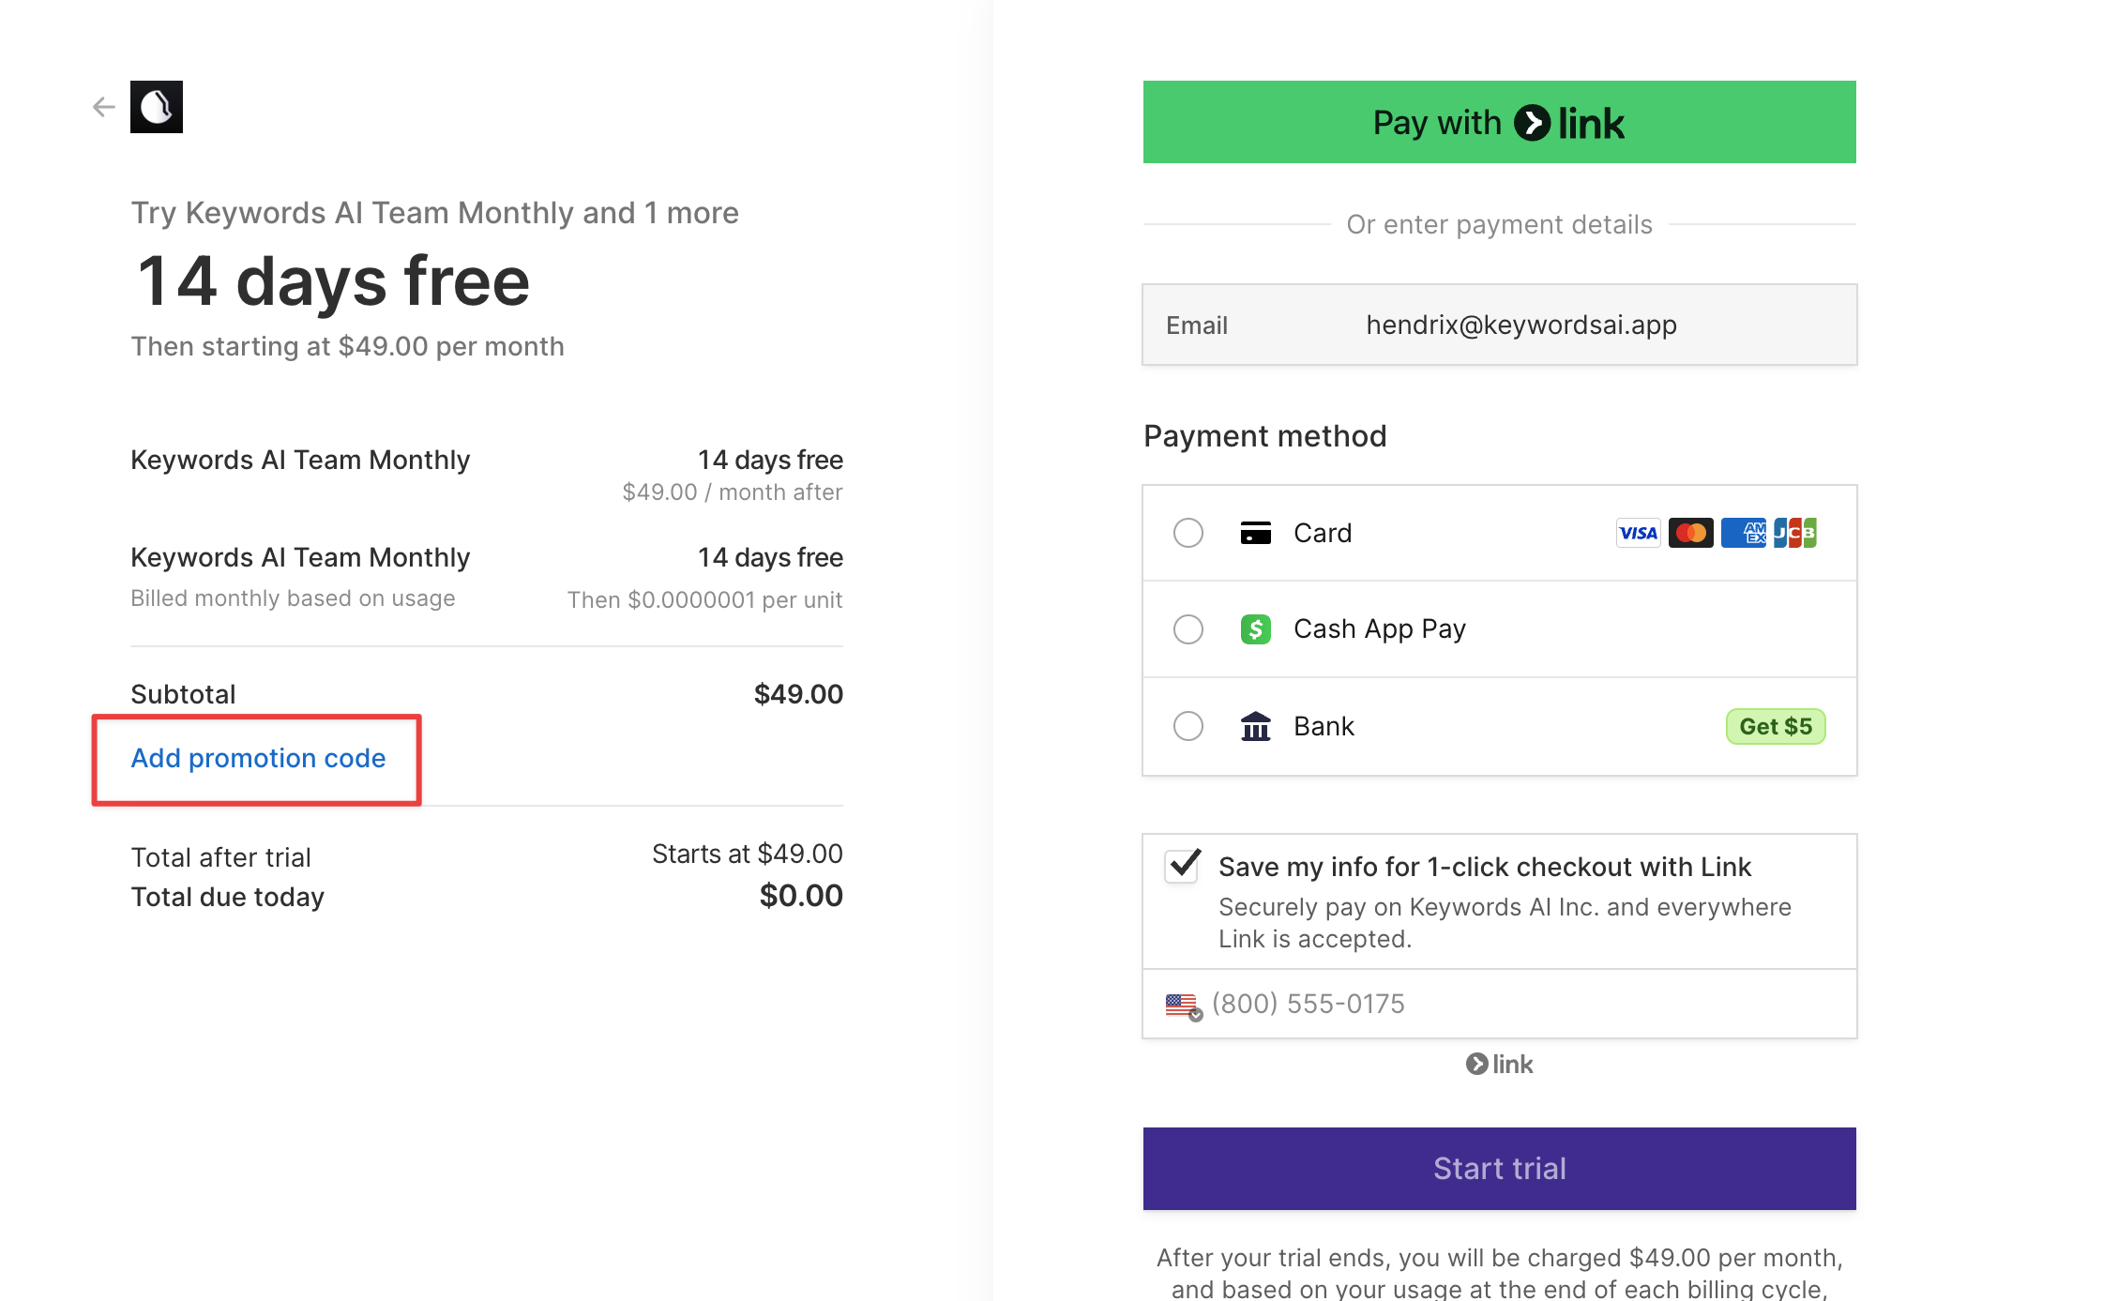Select the Card radio button
Screen dimensions: 2118x1301
coord(1188,533)
